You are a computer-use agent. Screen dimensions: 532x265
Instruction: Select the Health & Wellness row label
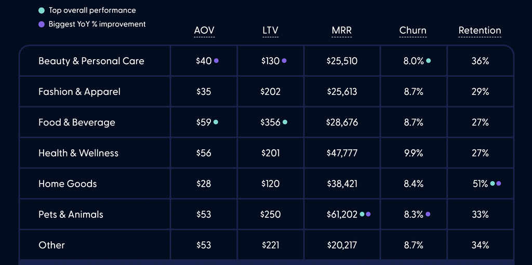(78, 153)
